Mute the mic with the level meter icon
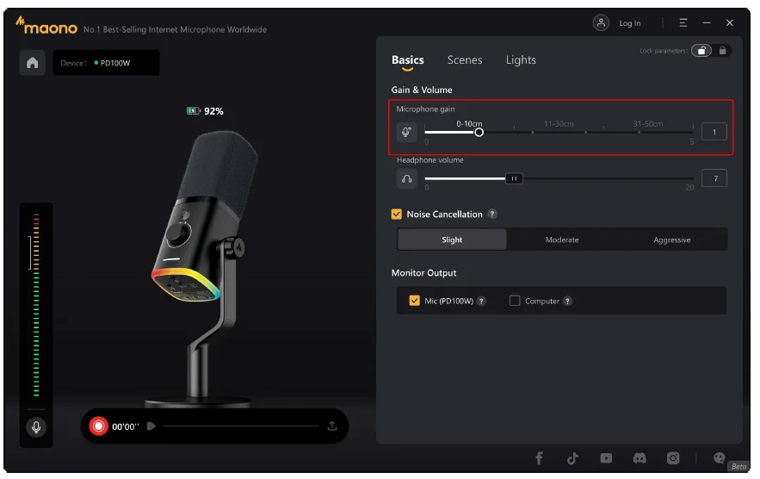 coord(36,427)
